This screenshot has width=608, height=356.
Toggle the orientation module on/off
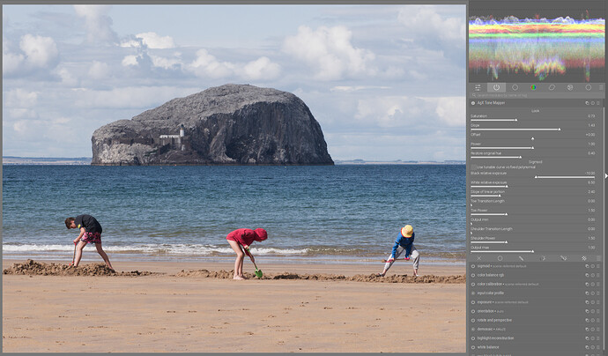pos(472,311)
